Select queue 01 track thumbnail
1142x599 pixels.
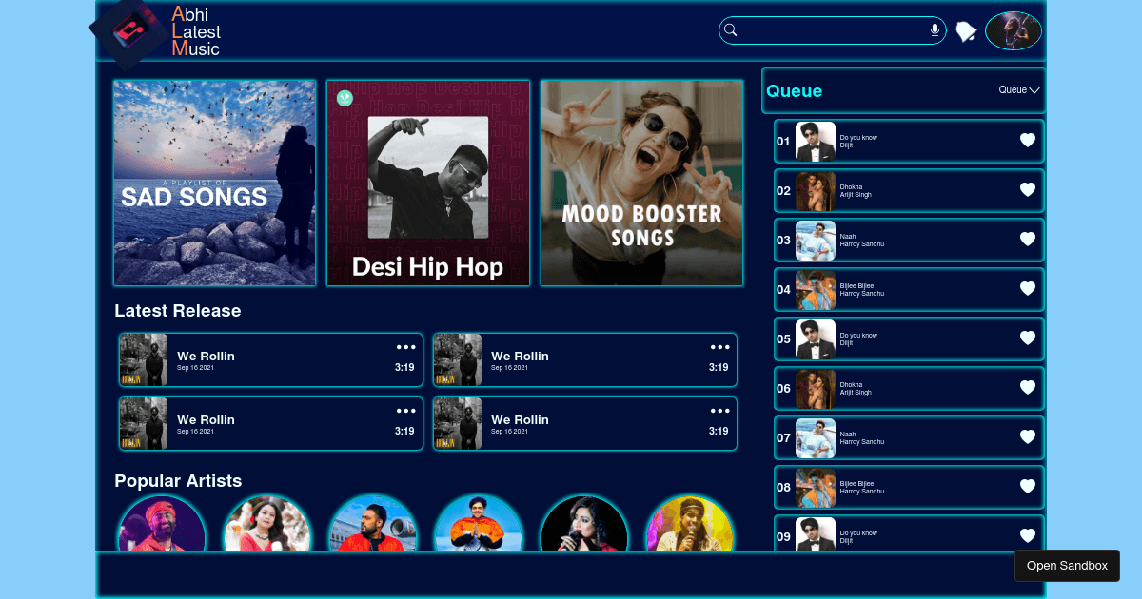tap(816, 142)
